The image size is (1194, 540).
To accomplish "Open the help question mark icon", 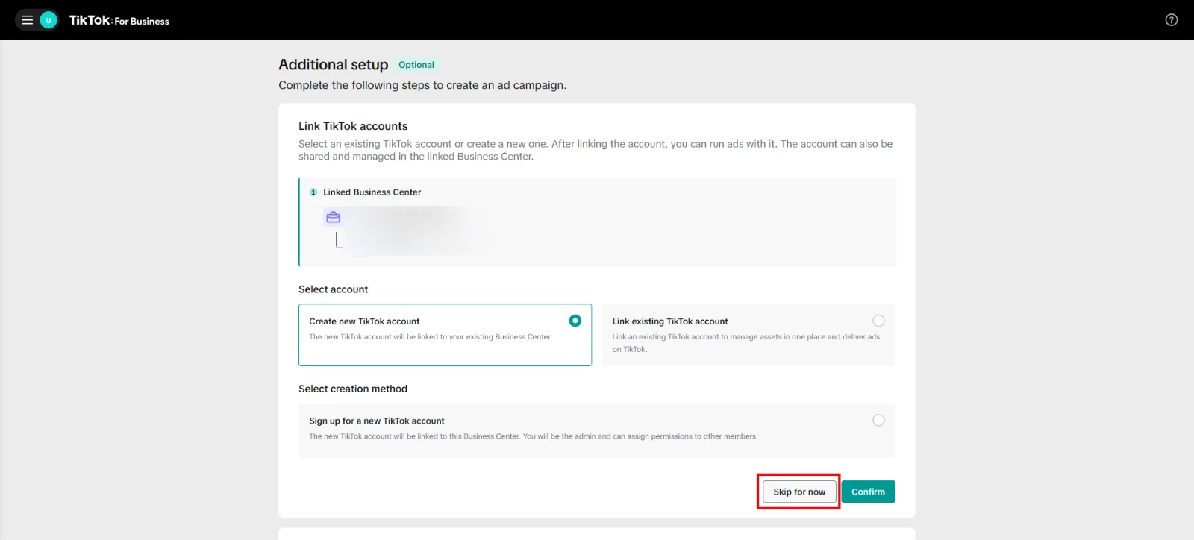I will [1171, 20].
